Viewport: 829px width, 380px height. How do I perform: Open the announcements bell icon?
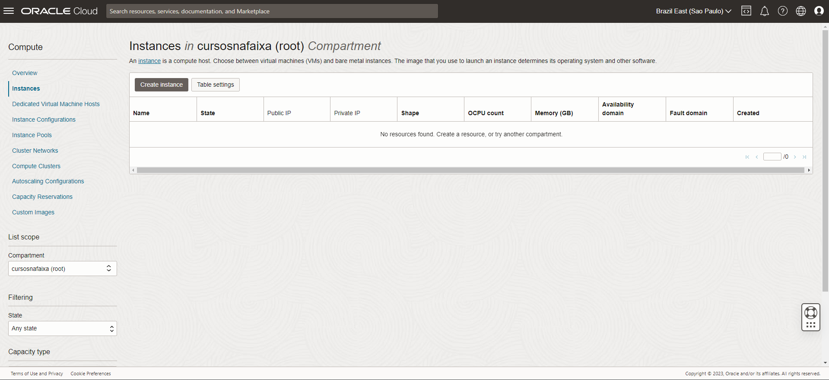[765, 11]
